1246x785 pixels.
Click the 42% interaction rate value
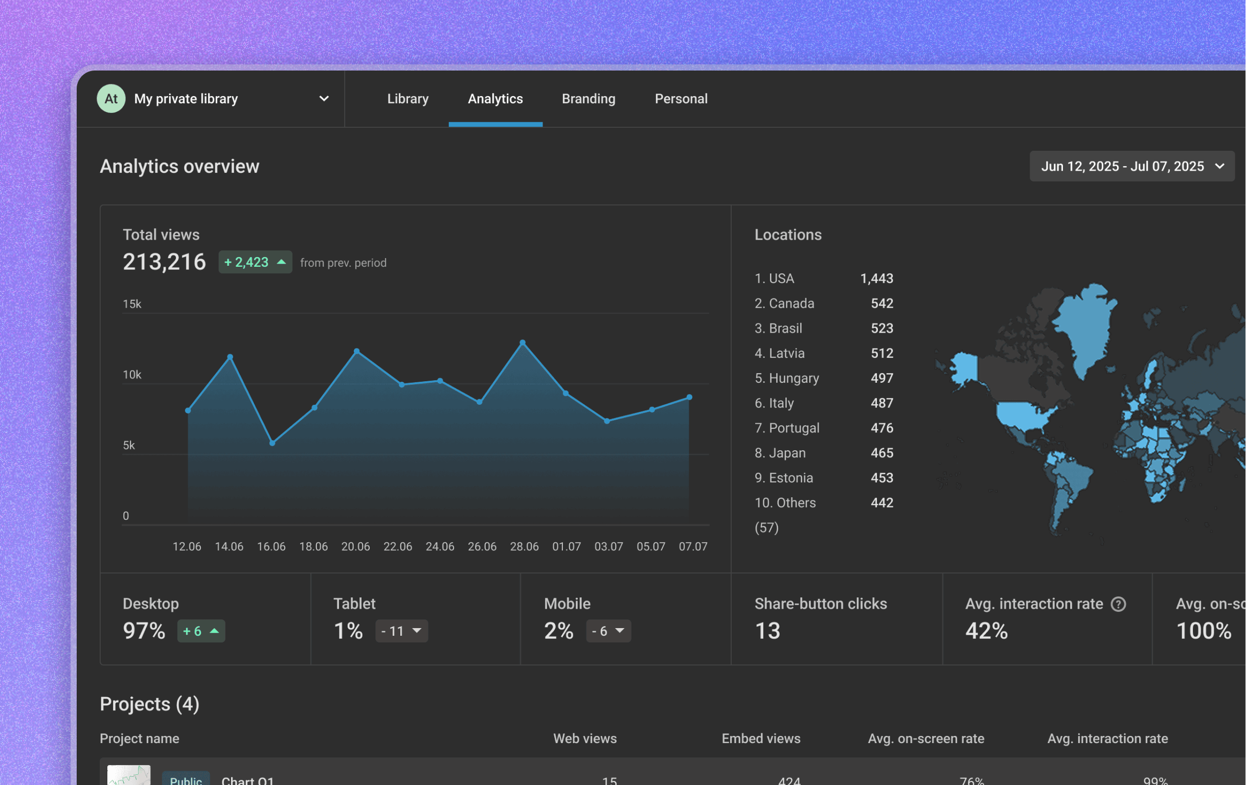(986, 631)
